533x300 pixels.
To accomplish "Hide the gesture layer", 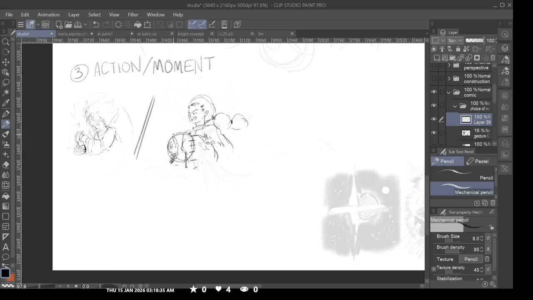I will tap(434, 133).
